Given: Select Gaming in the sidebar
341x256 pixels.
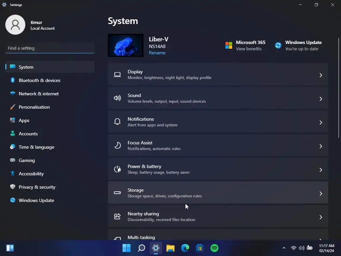Looking at the screenshot, I should (x=50, y=160).
